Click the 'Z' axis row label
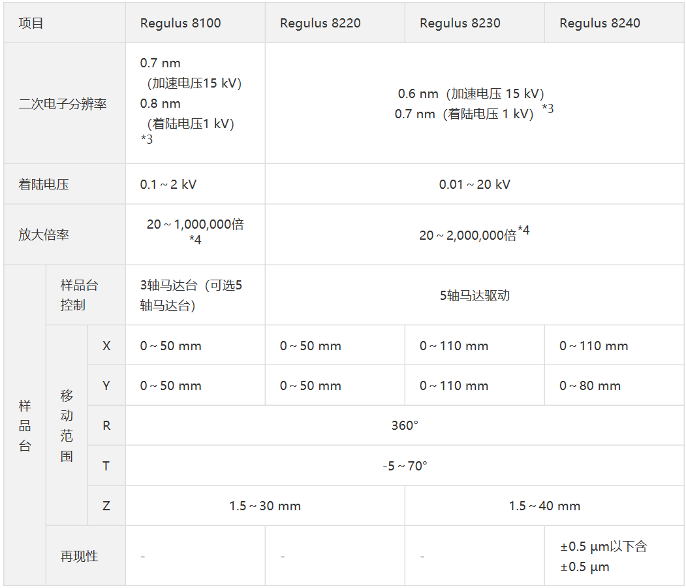Image resolution: width=686 pixels, height=588 pixels. click(106, 506)
